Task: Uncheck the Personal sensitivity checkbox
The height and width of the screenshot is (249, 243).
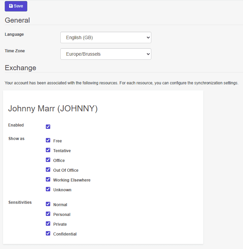Action: [48, 214]
